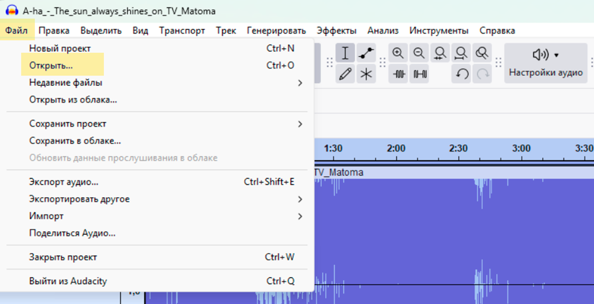Open the Правка menu
This screenshot has height=304, width=594.
tap(54, 31)
